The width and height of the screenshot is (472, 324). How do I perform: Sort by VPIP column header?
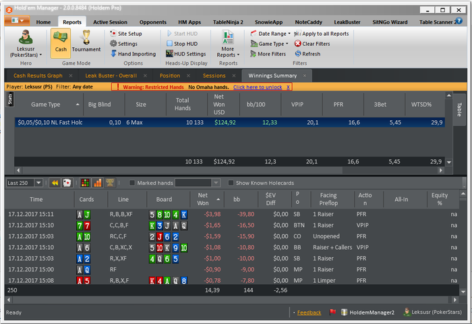click(x=301, y=105)
